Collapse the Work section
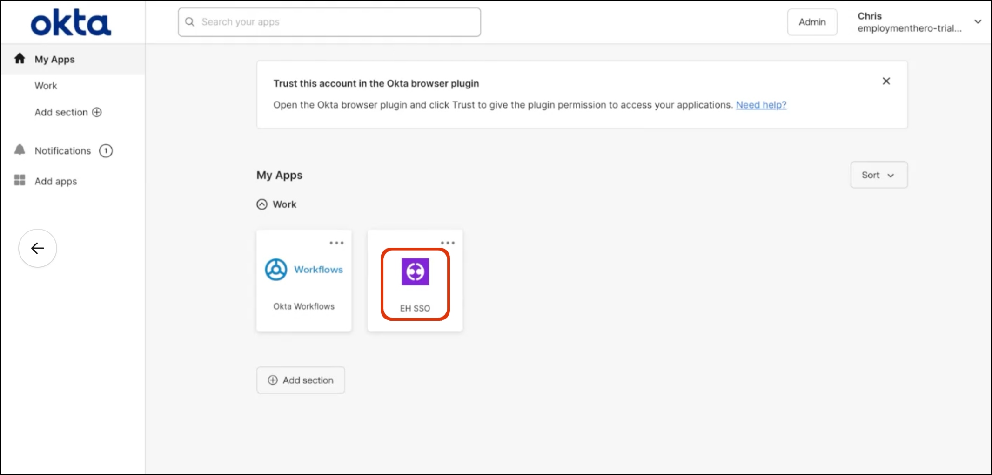This screenshot has width=992, height=475. point(262,204)
